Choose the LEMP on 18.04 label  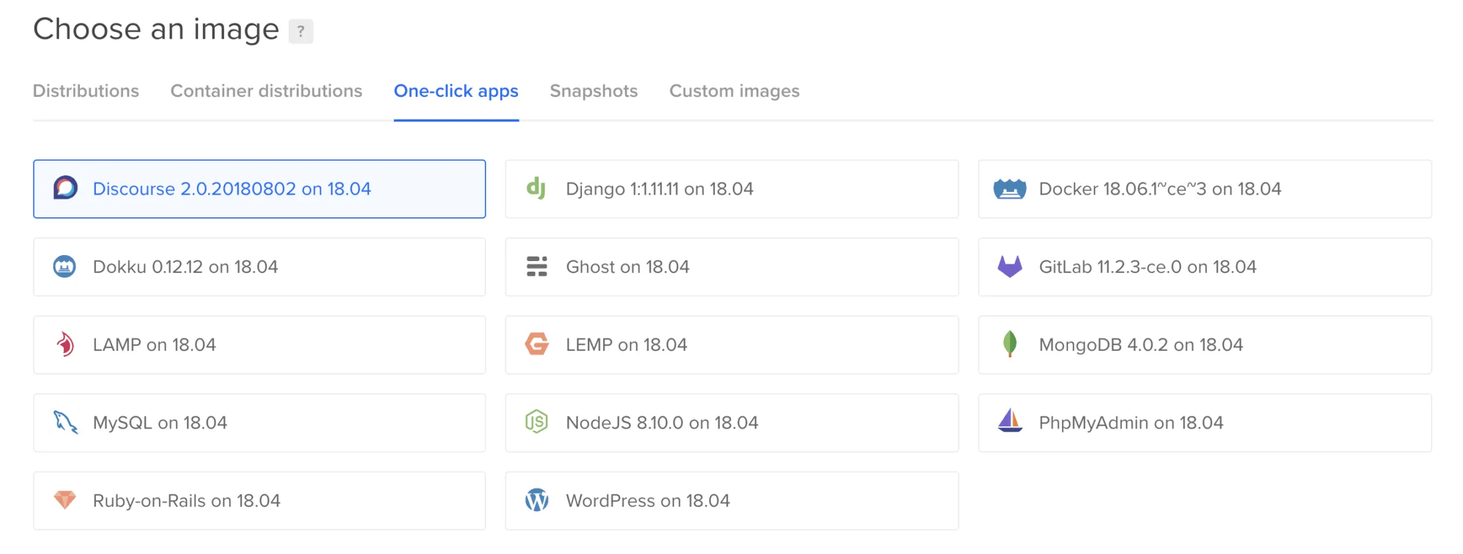click(626, 345)
